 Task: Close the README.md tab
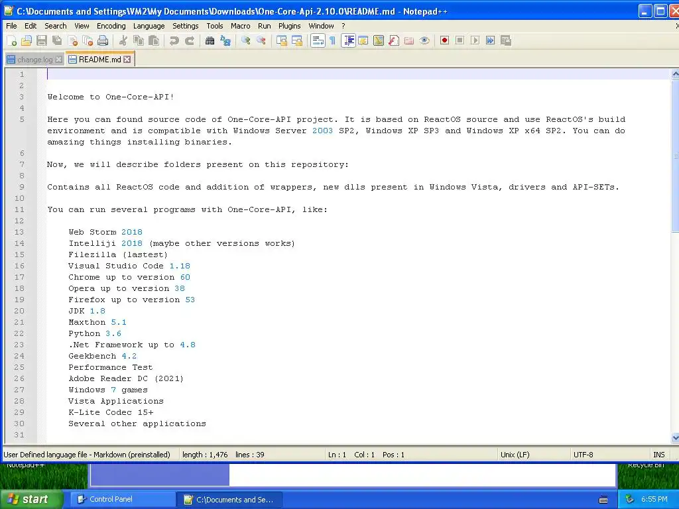(127, 59)
